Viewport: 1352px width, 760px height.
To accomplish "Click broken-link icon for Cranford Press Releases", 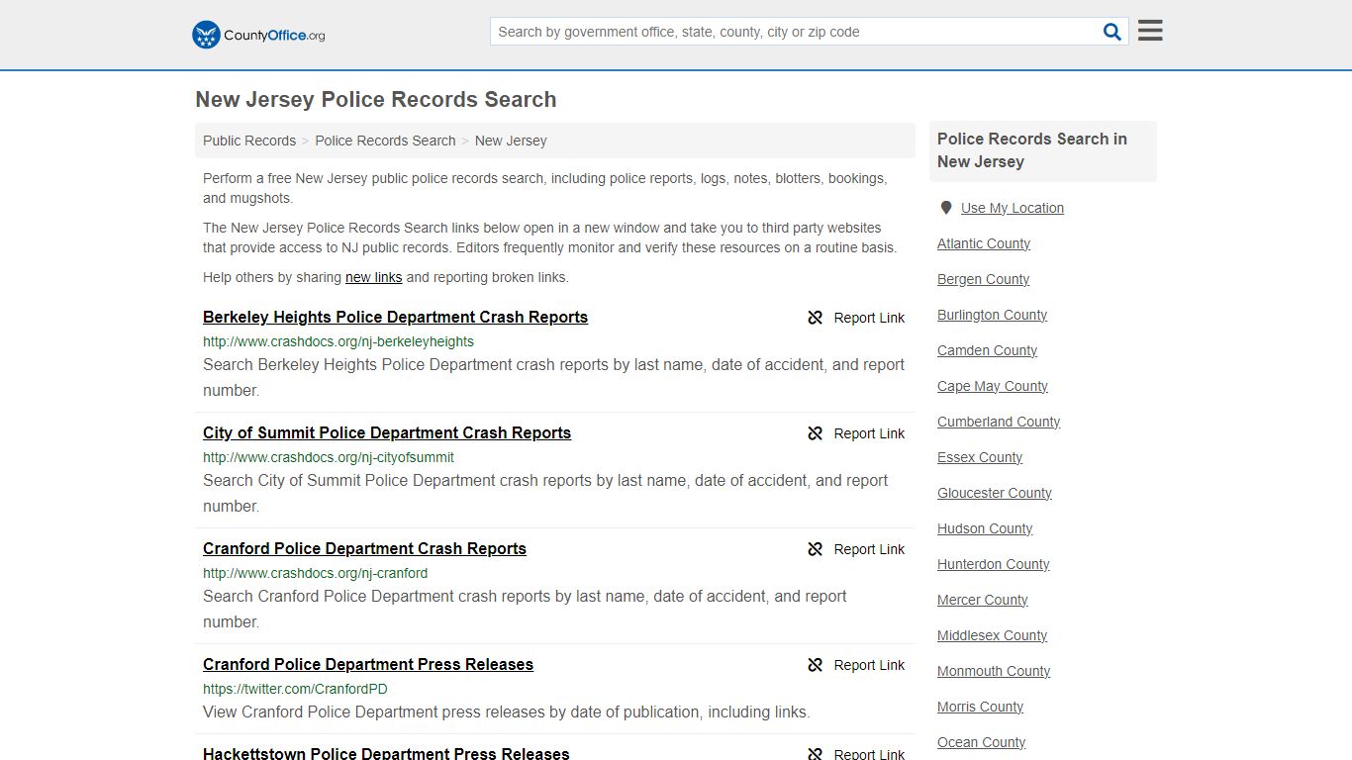I will click(816, 665).
